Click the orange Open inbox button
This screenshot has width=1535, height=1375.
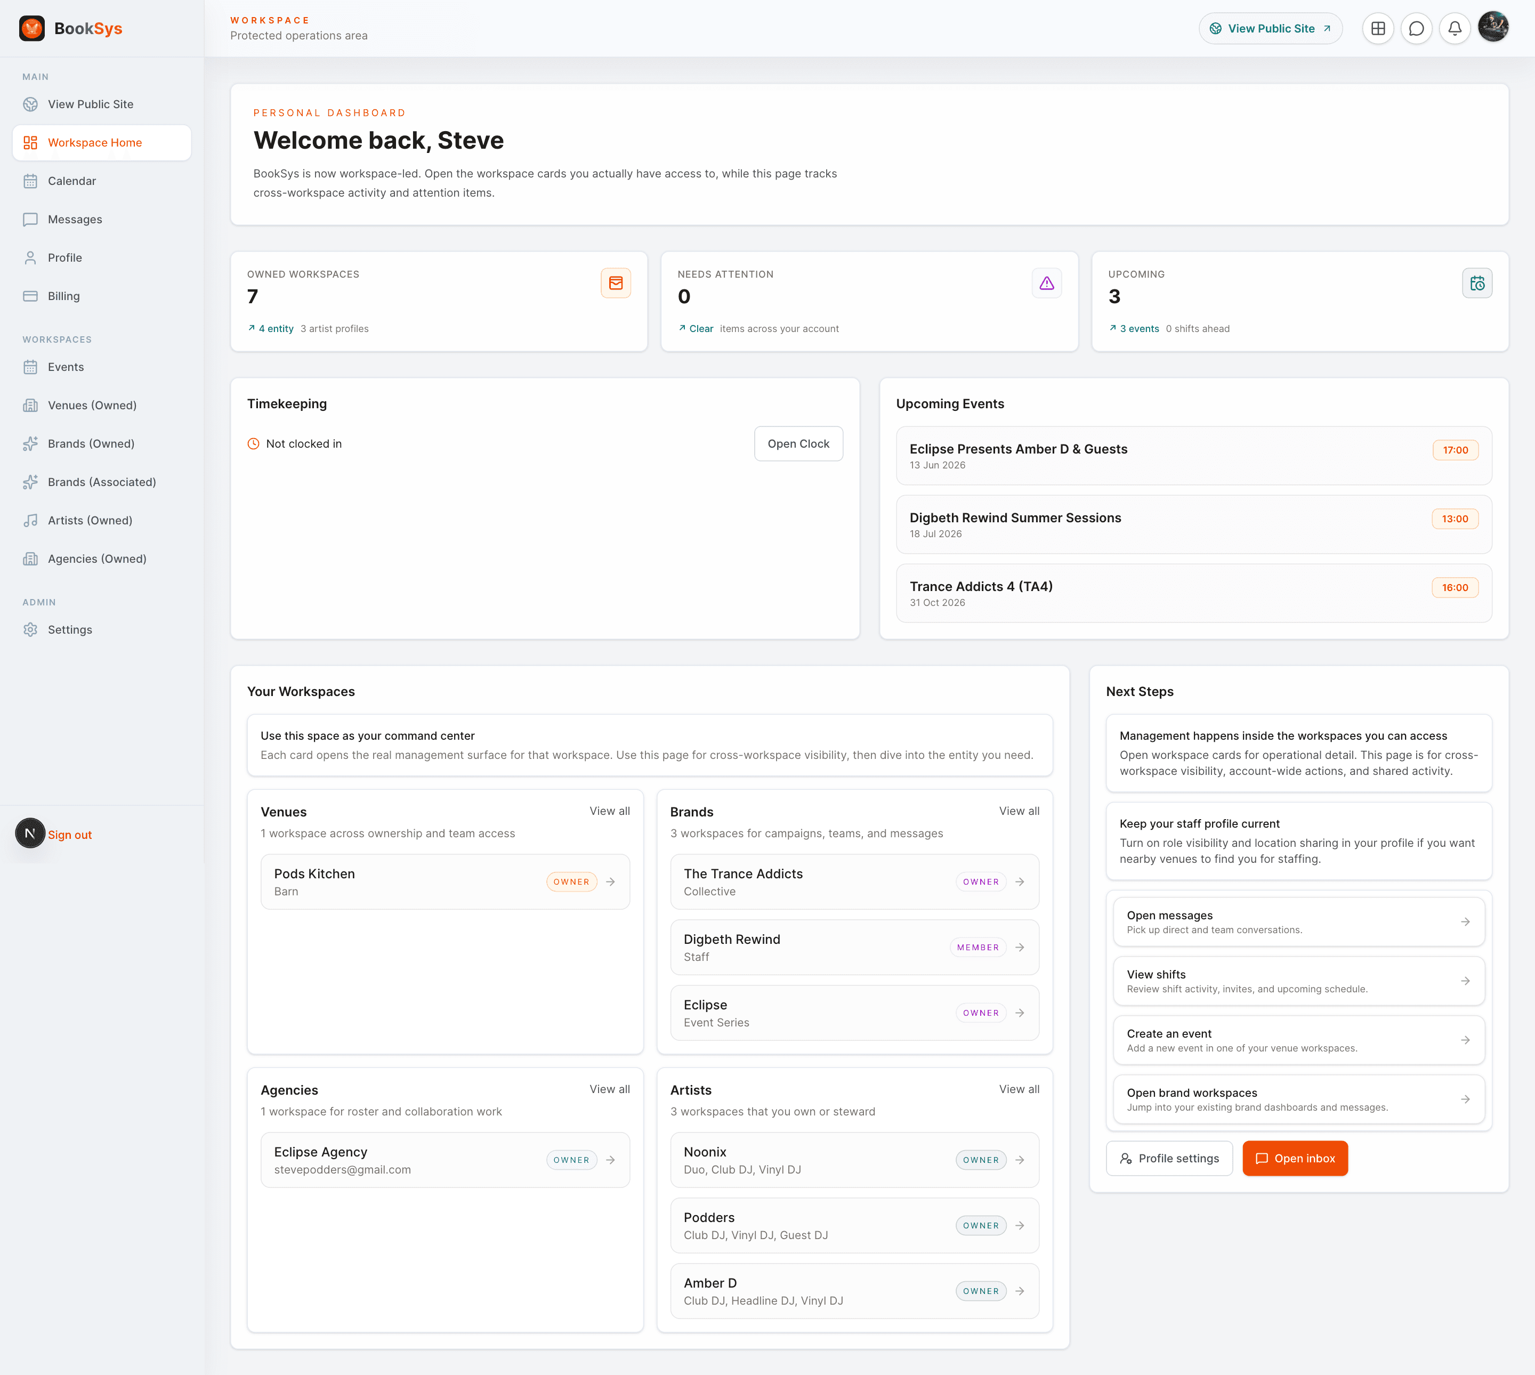[1295, 1159]
